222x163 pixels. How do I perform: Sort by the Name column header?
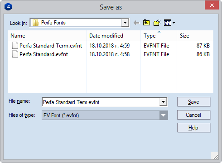tap(47, 36)
